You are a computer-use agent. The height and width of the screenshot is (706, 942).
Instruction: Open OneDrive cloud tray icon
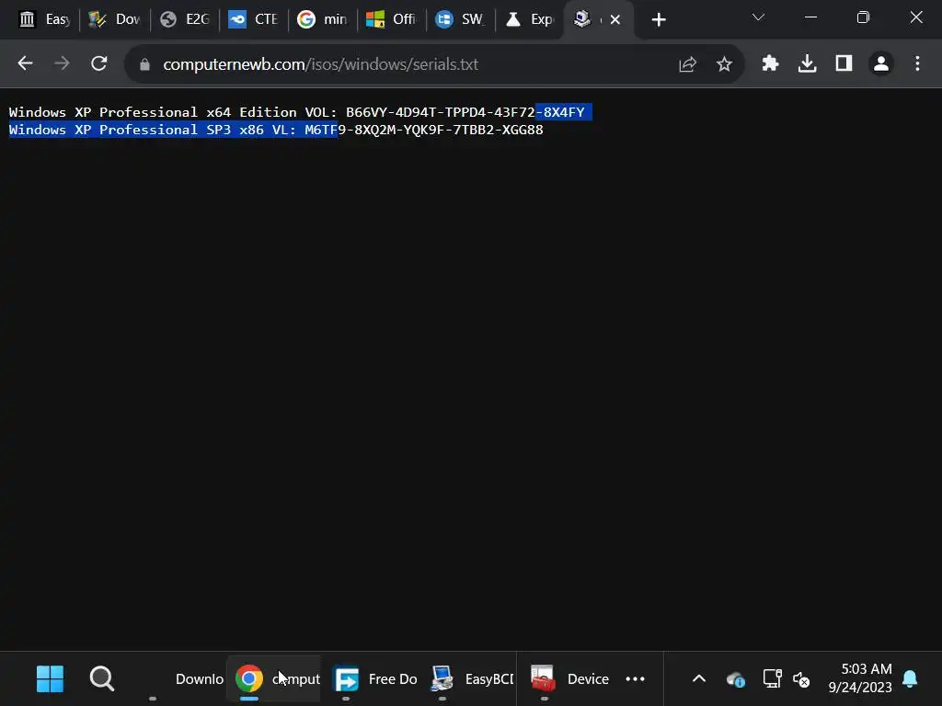tap(735, 679)
